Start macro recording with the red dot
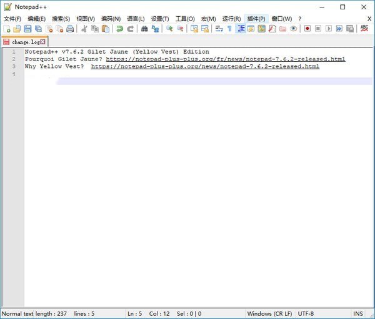The image size is (375, 319). (307, 29)
